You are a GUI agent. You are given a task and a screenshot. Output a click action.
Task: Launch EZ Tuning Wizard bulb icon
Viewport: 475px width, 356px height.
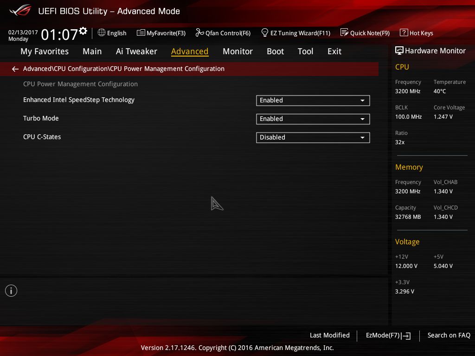point(264,32)
